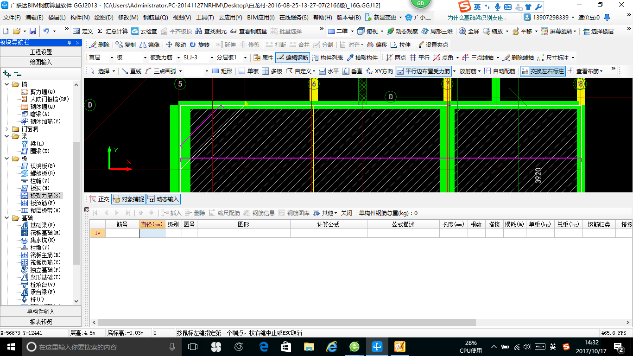Click the Windows Start button
Viewport: 633px width, 356px height.
tap(10, 347)
